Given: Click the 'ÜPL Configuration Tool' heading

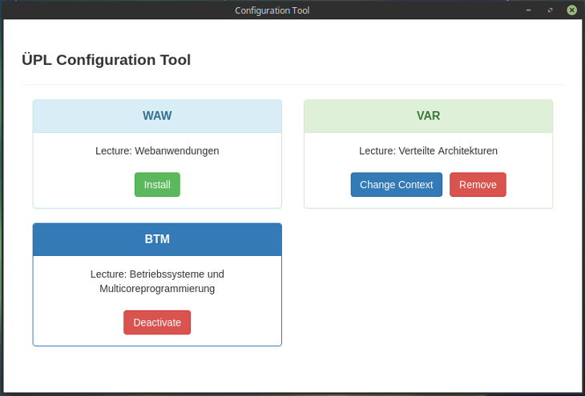Looking at the screenshot, I should pos(106,60).
